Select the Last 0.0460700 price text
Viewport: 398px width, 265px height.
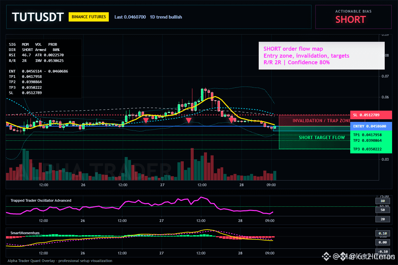coord(130,17)
